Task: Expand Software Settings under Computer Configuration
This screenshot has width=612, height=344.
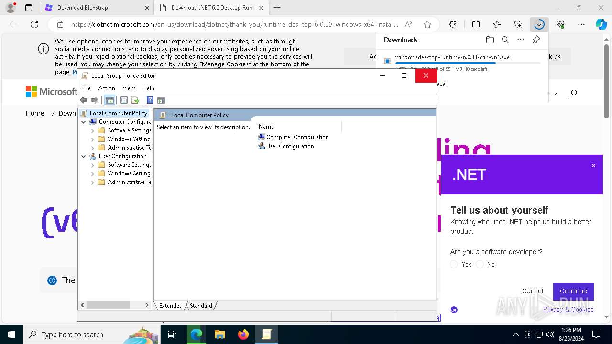Action: 92,130
